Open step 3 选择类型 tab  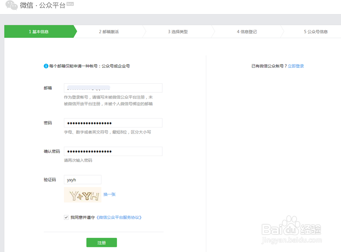coord(178,32)
